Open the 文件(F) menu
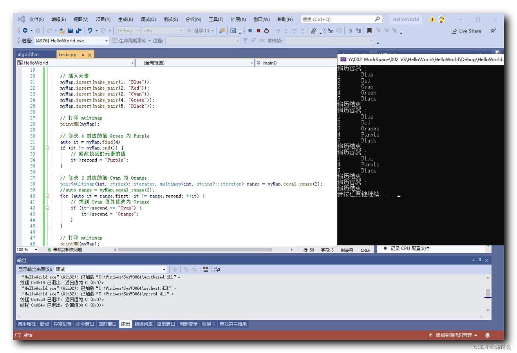517x353 pixels. tap(36, 19)
